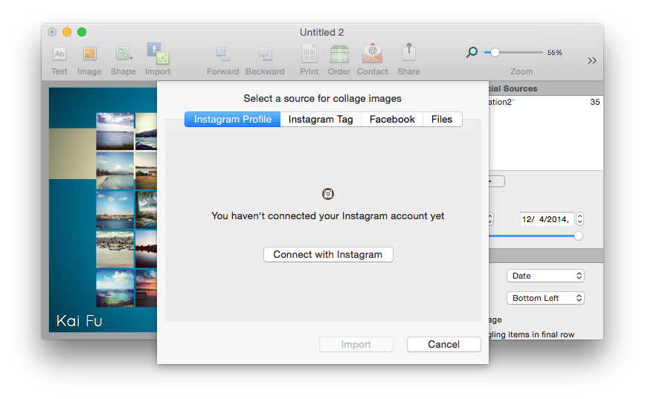Click the disabled Import button
This screenshot has width=645, height=399.
point(356,344)
